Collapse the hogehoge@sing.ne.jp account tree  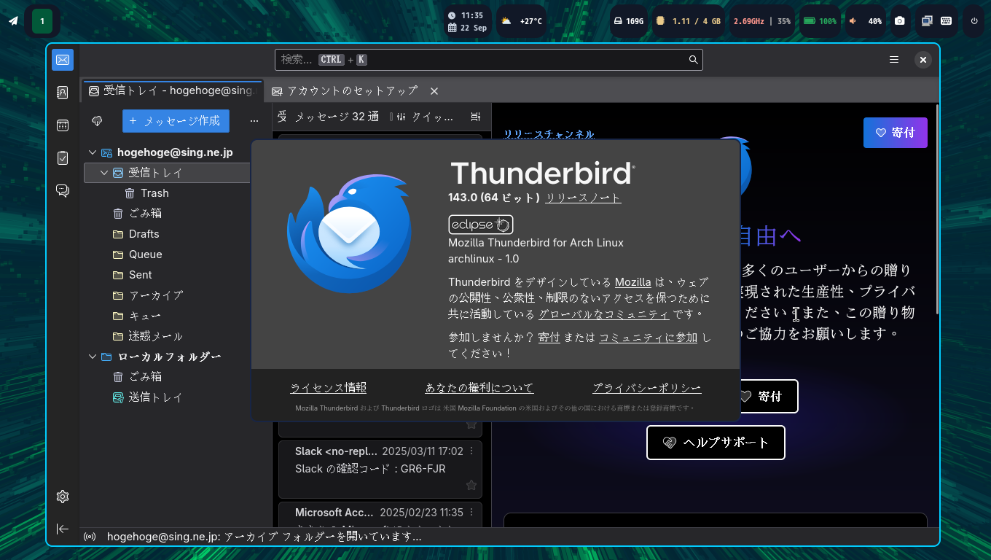pyautogui.click(x=93, y=152)
